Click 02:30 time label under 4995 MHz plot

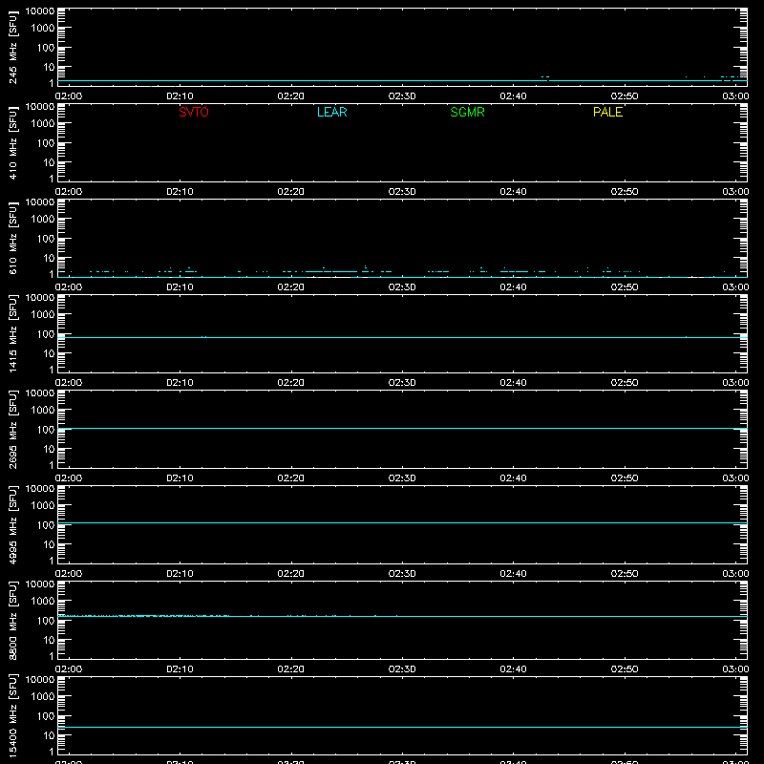click(x=402, y=574)
